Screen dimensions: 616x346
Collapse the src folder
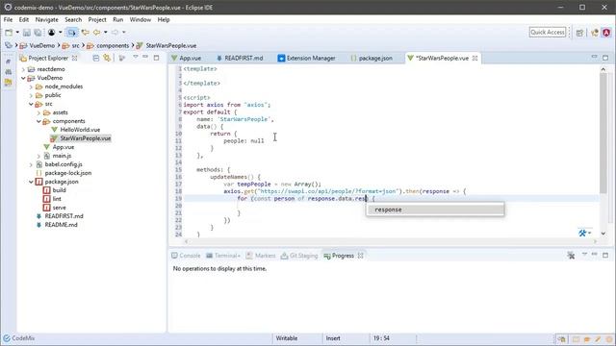coord(31,104)
